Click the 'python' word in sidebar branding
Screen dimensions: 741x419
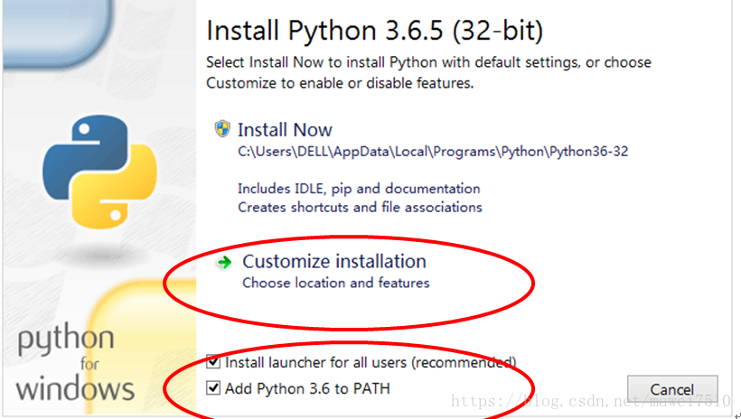66,341
